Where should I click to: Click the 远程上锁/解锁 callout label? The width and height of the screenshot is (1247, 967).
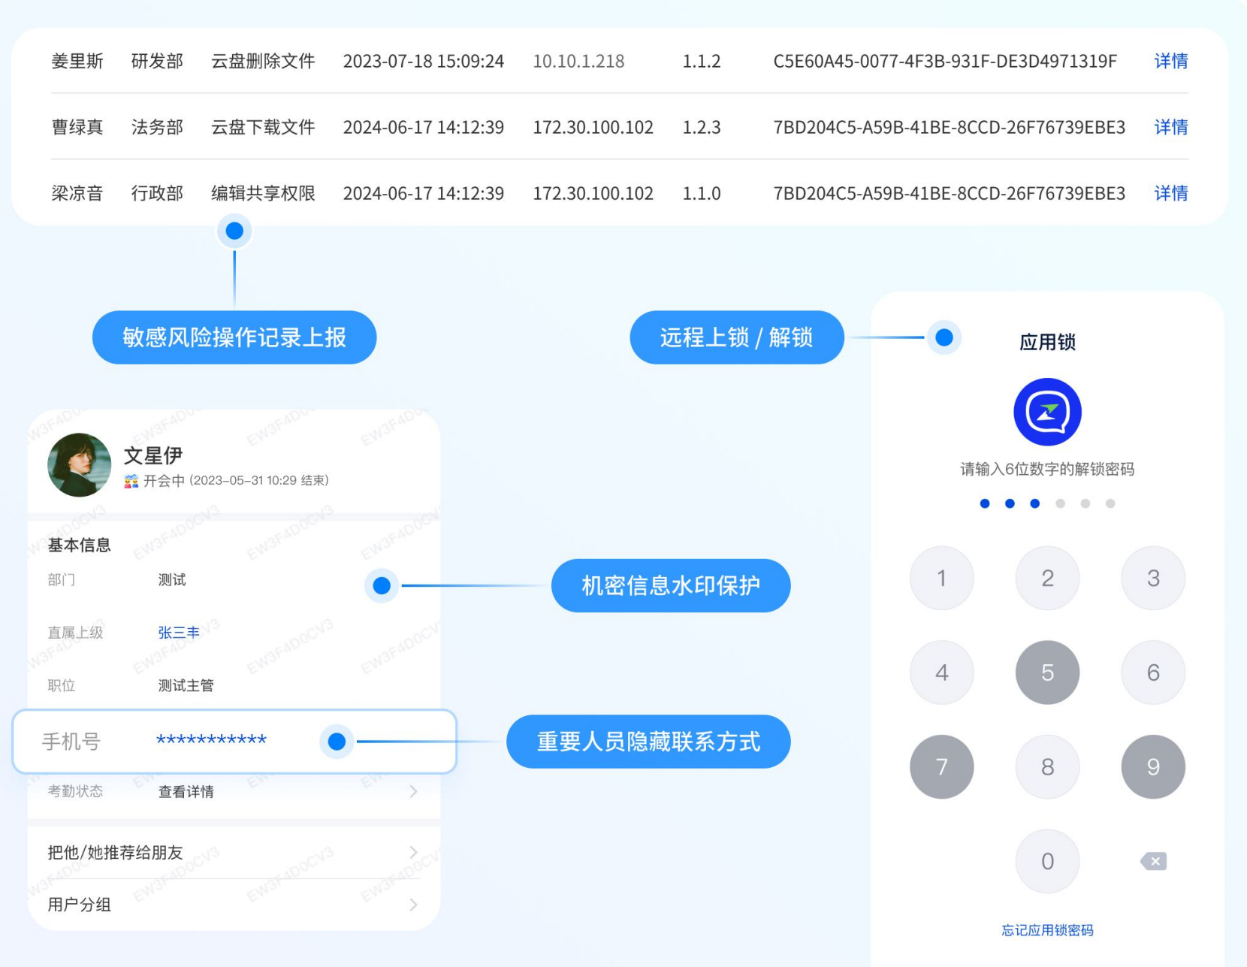tap(736, 337)
